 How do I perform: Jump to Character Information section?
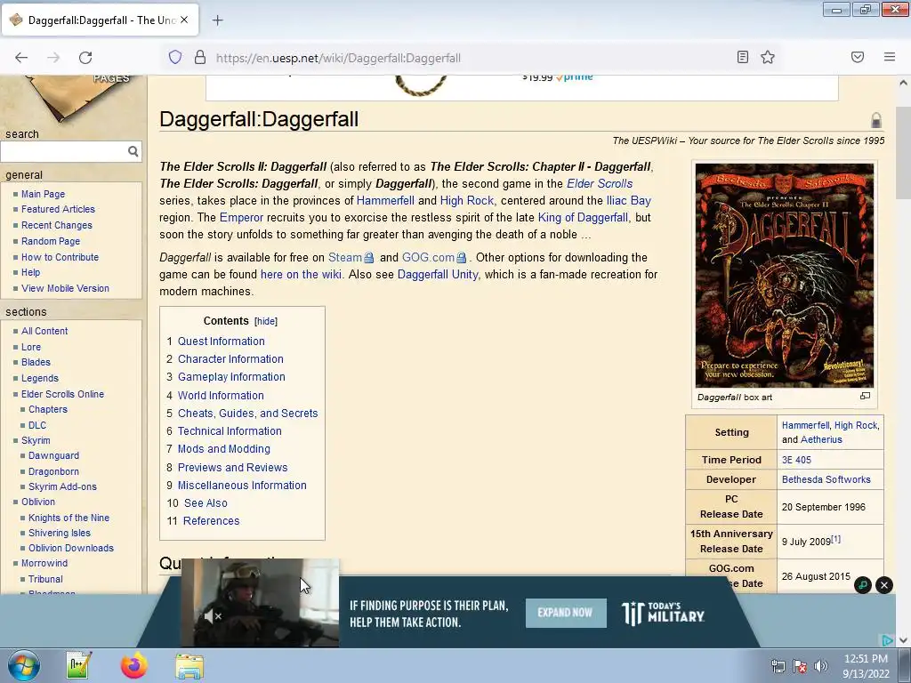tap(230, 359)
